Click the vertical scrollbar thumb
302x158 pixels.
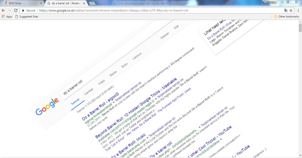pos(300,27)
